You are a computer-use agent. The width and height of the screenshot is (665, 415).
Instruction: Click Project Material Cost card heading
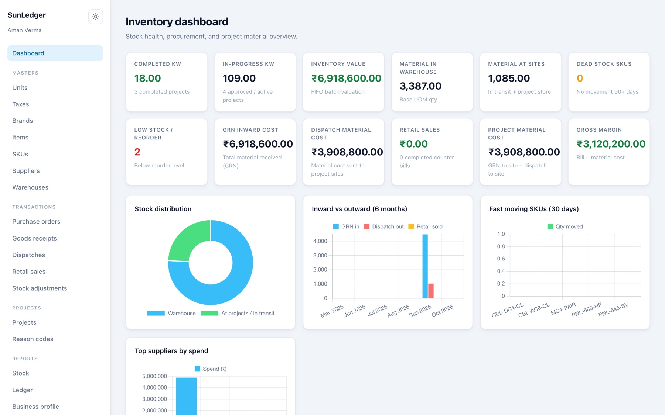(x=516, y=134)
